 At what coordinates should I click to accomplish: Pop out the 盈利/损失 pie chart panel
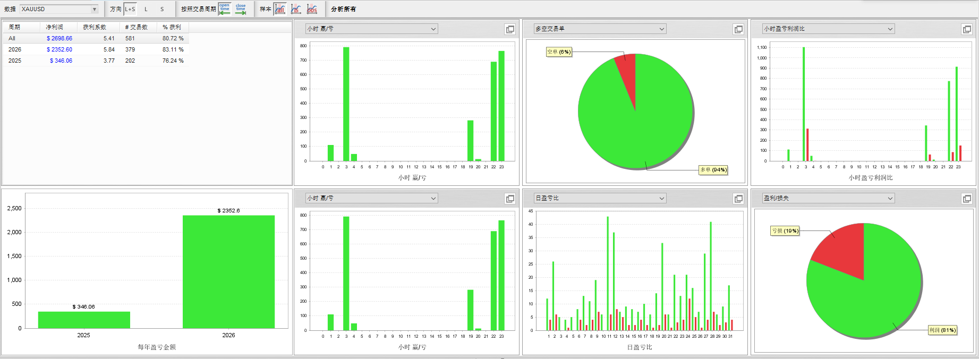click(x=967, y=199)
